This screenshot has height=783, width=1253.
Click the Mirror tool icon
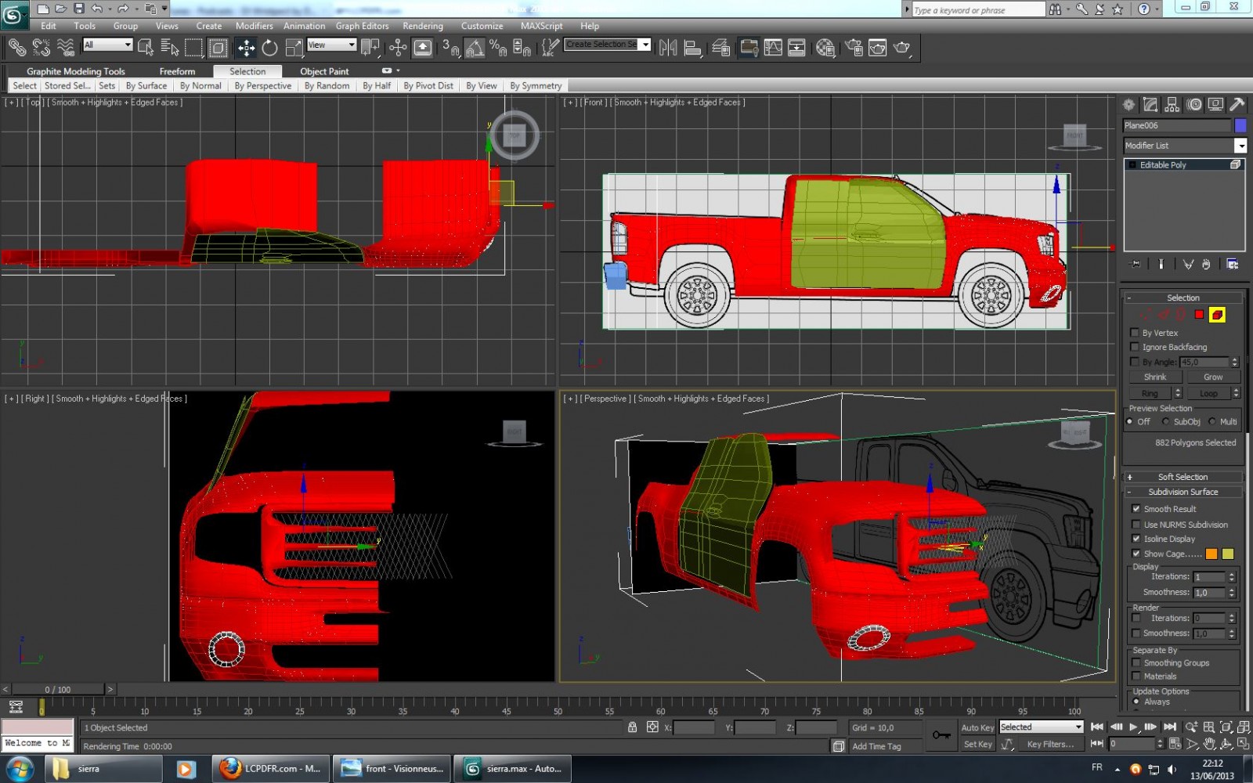tap(668, 49)
